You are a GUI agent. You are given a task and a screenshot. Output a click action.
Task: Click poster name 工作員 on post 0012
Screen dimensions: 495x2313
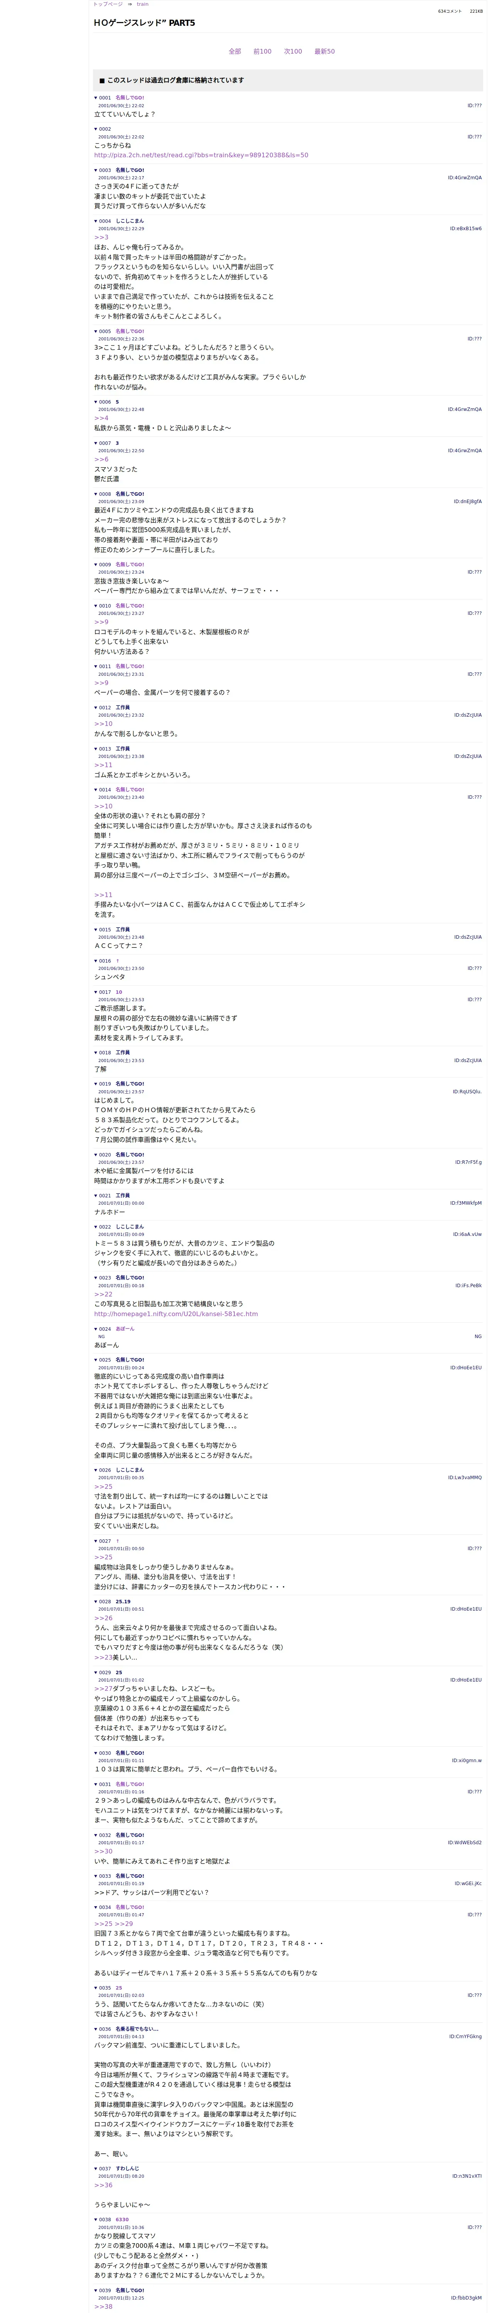122,707
